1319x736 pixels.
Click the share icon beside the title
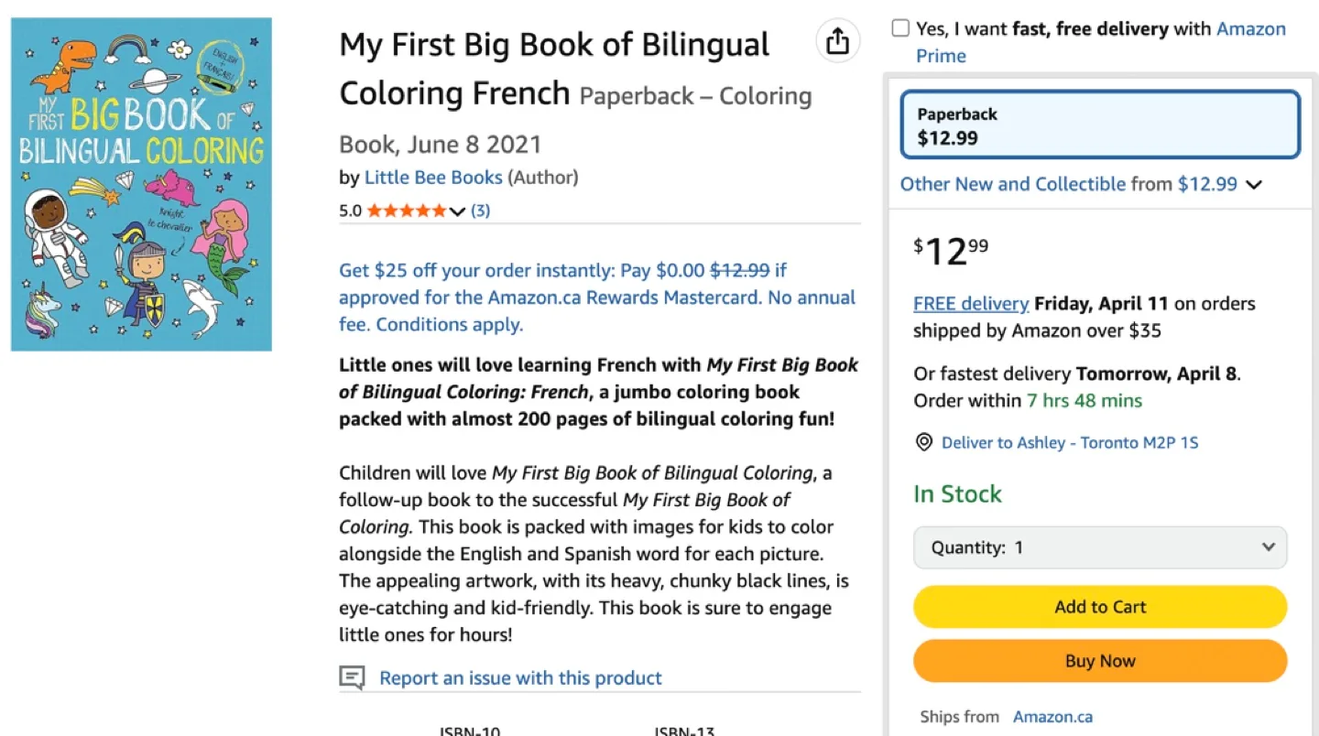pyautogui.click(x=836, y=40)
